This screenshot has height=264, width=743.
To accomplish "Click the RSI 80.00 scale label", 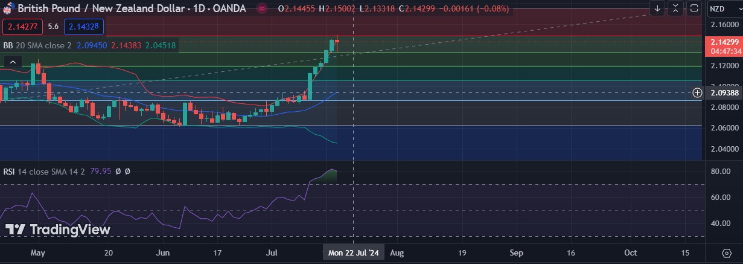I will tap(721, 172).
